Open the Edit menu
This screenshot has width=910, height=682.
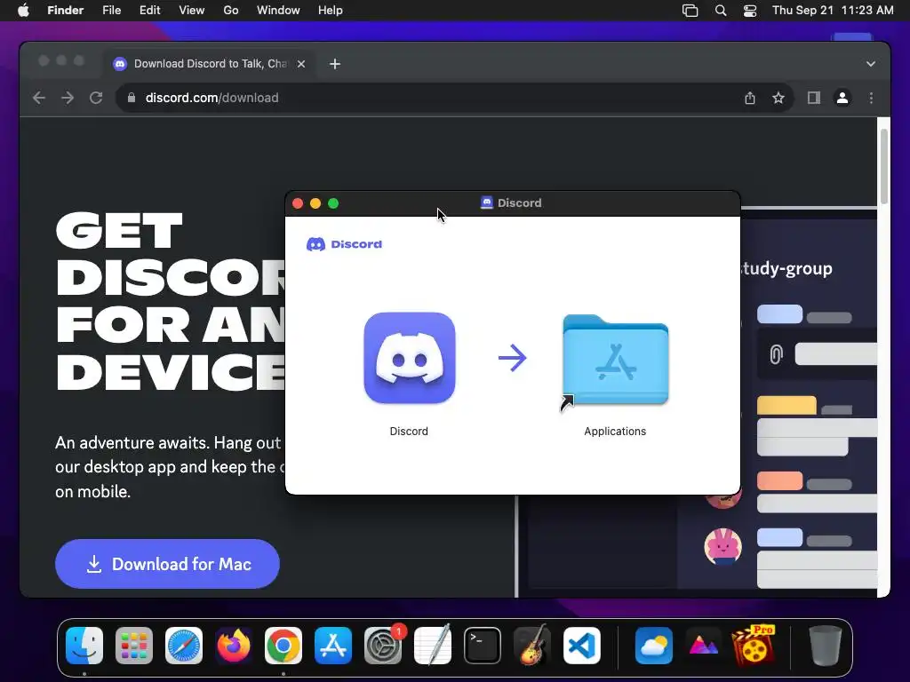(x=149, y=11)
